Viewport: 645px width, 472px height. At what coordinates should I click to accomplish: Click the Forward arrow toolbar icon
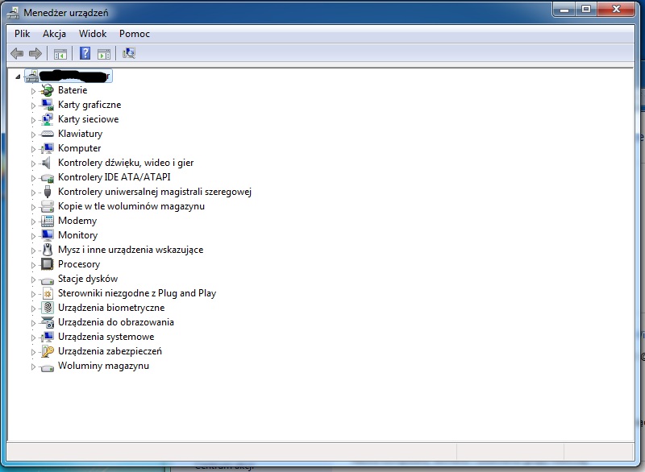pos(35,53)
